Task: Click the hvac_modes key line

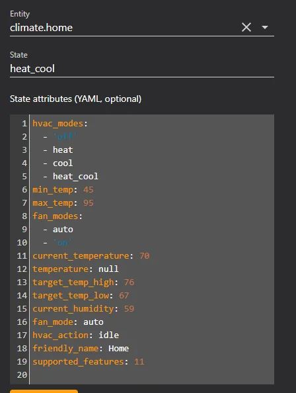Action: pos(60,123)
